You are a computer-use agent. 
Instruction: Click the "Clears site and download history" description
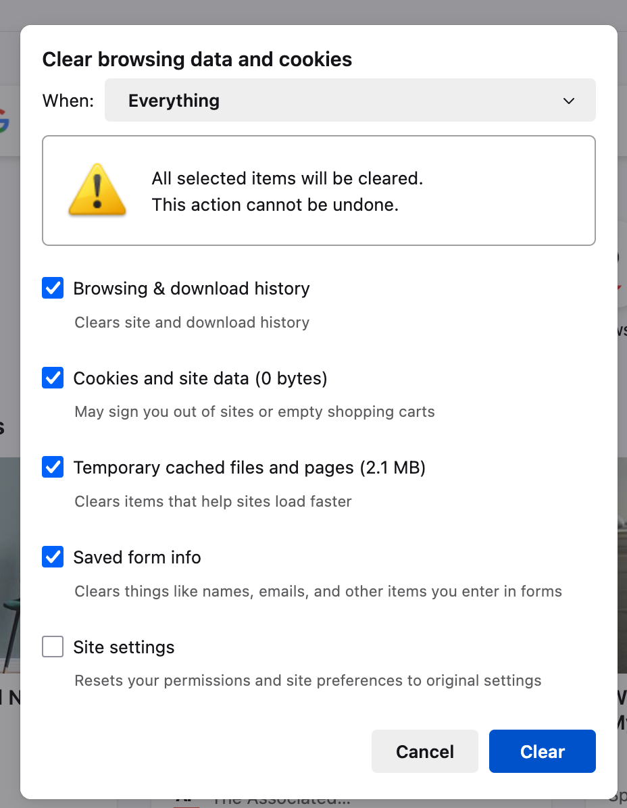[x=192, y=322]
